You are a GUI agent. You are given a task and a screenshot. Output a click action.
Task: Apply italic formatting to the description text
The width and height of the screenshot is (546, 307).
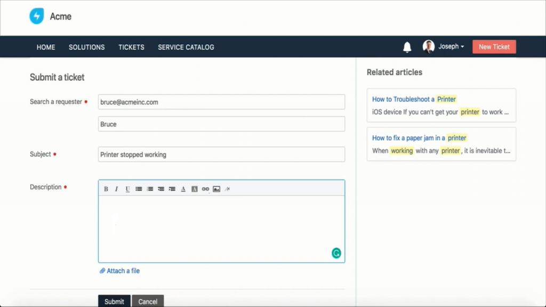point(116,189)
